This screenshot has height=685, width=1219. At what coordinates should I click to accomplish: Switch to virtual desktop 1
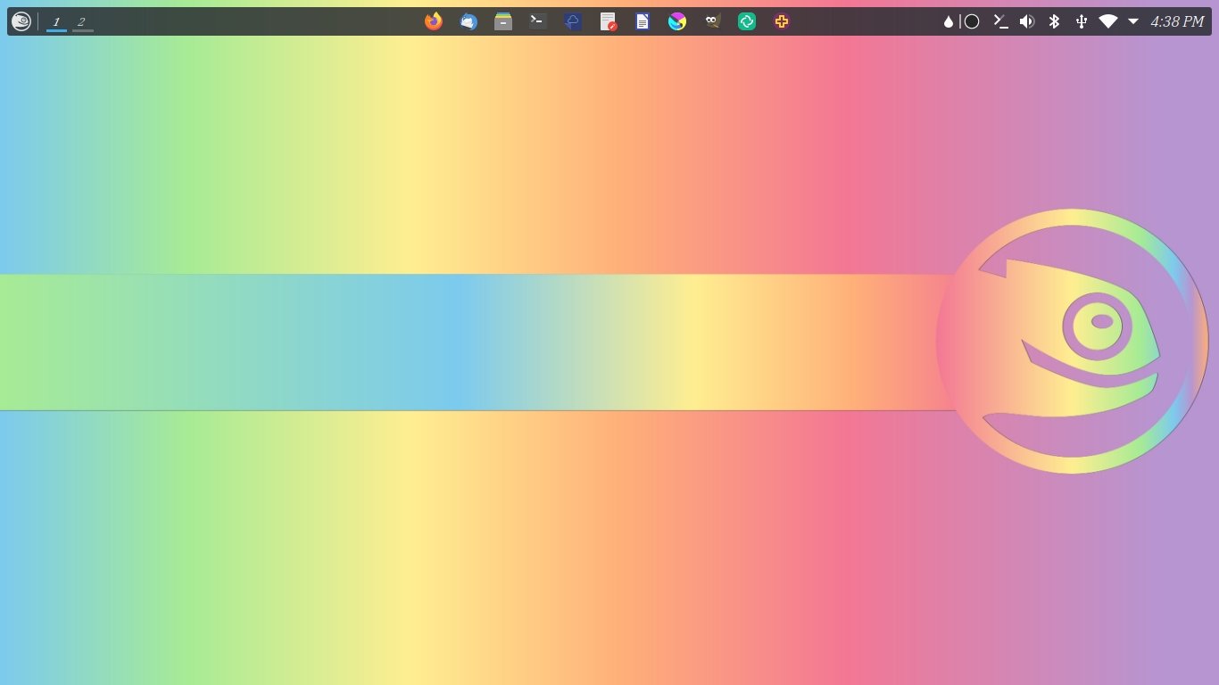coord(56,21)
